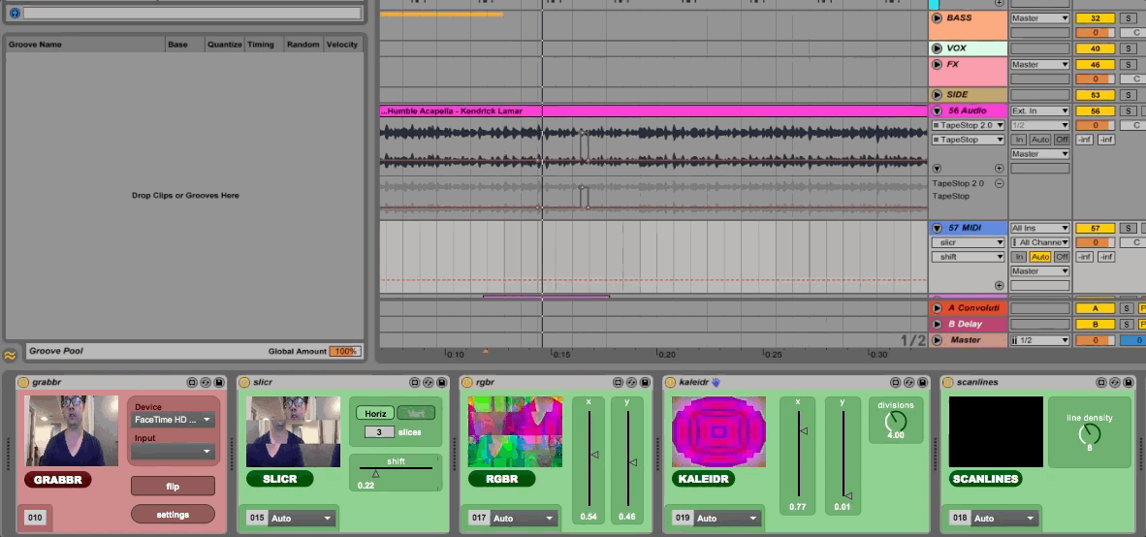Click the Groove Pool Global Amount field

(344, 352)
